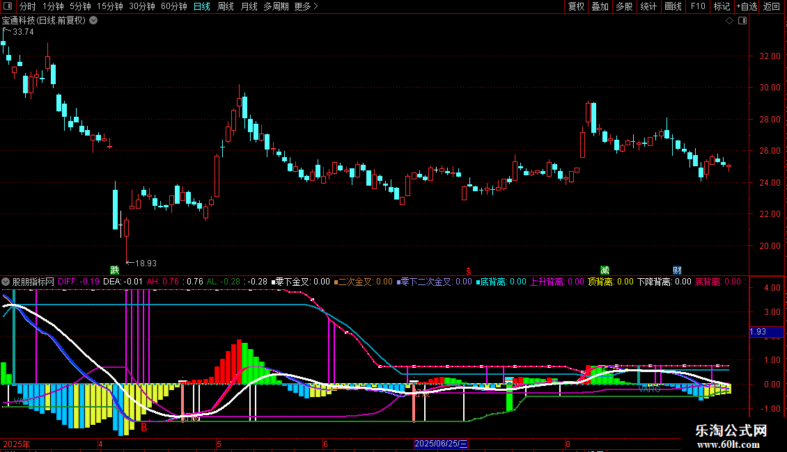The width and height of the screenshot is (787, 452).
Task: Expand the 更多 periods menu
Action: tap(306, 6)
